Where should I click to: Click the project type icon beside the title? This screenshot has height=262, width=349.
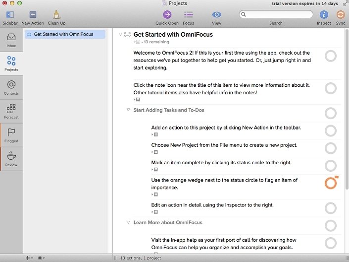(x=127, y=34)
